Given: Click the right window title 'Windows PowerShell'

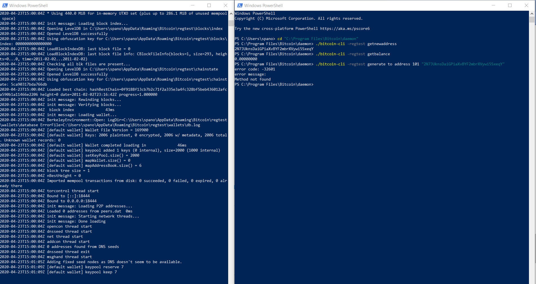Looking at the screenshot, I should (x=263, y=6).
